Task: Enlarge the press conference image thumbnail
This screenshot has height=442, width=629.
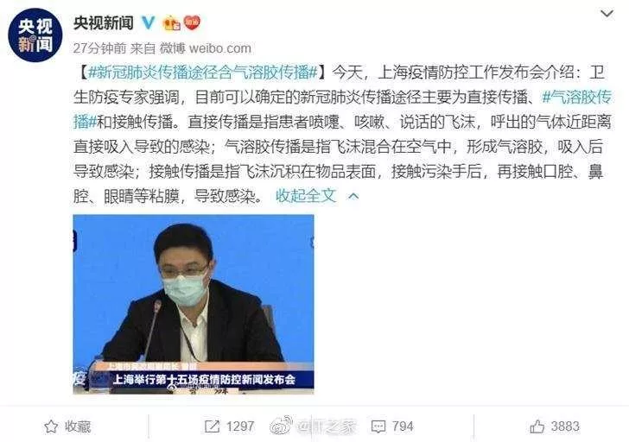Action: tap(194, 305)
